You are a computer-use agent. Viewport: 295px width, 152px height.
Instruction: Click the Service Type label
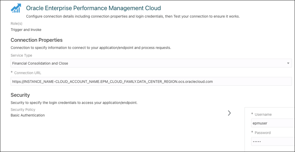coord(21,55)
